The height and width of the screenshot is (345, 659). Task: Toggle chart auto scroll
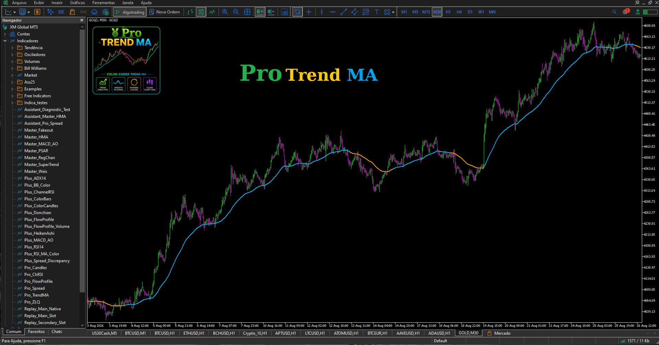coord(260,12)
